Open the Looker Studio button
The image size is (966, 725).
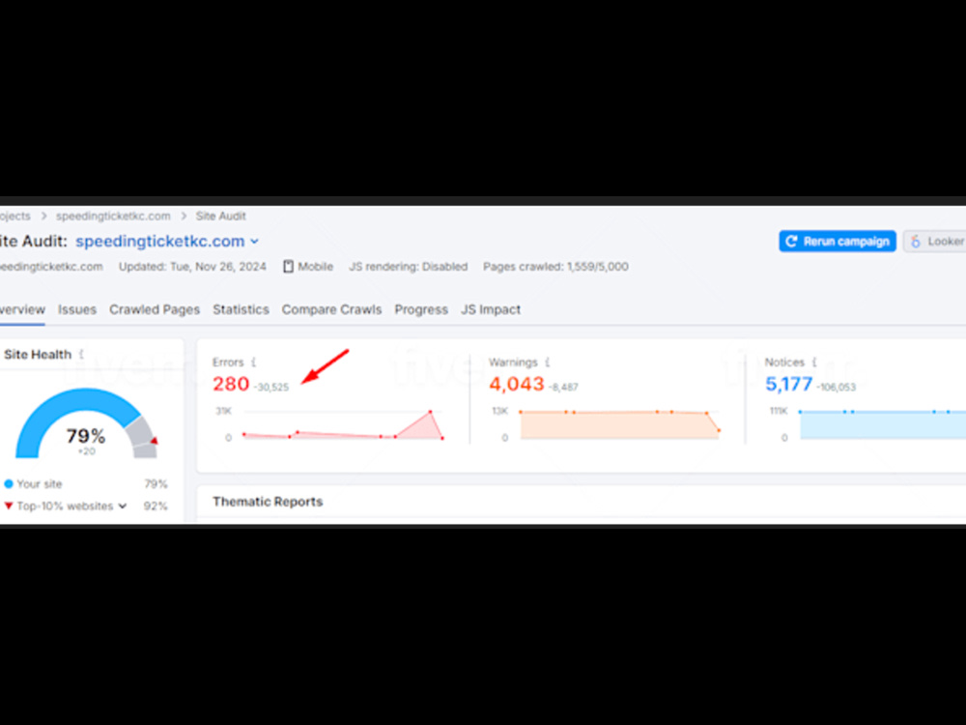[x=935, y=241]
